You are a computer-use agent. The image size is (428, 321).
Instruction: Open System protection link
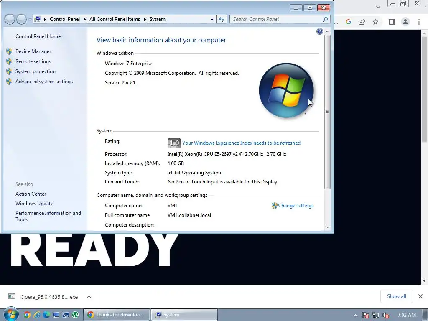pyautogui.click(x=36, y=71)
